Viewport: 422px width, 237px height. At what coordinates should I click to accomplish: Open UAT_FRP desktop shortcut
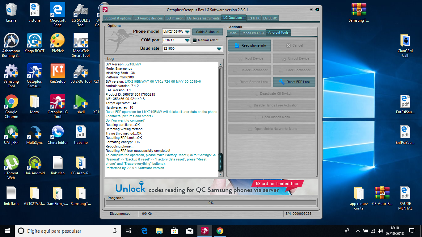[x=11, y=135]
